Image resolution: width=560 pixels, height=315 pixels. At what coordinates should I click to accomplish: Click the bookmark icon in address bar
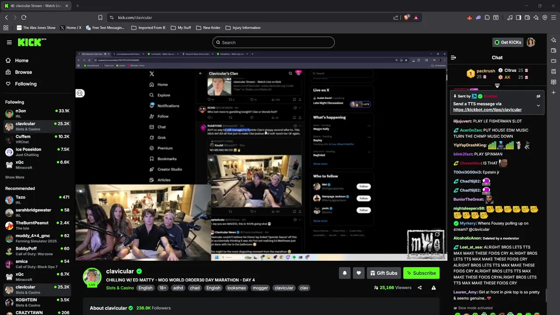click(x=100, y=17)
